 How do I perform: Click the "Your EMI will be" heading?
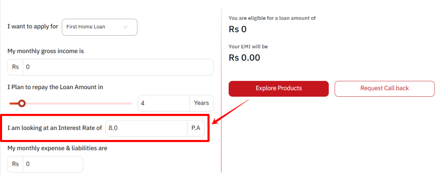(x=248, y=47)
